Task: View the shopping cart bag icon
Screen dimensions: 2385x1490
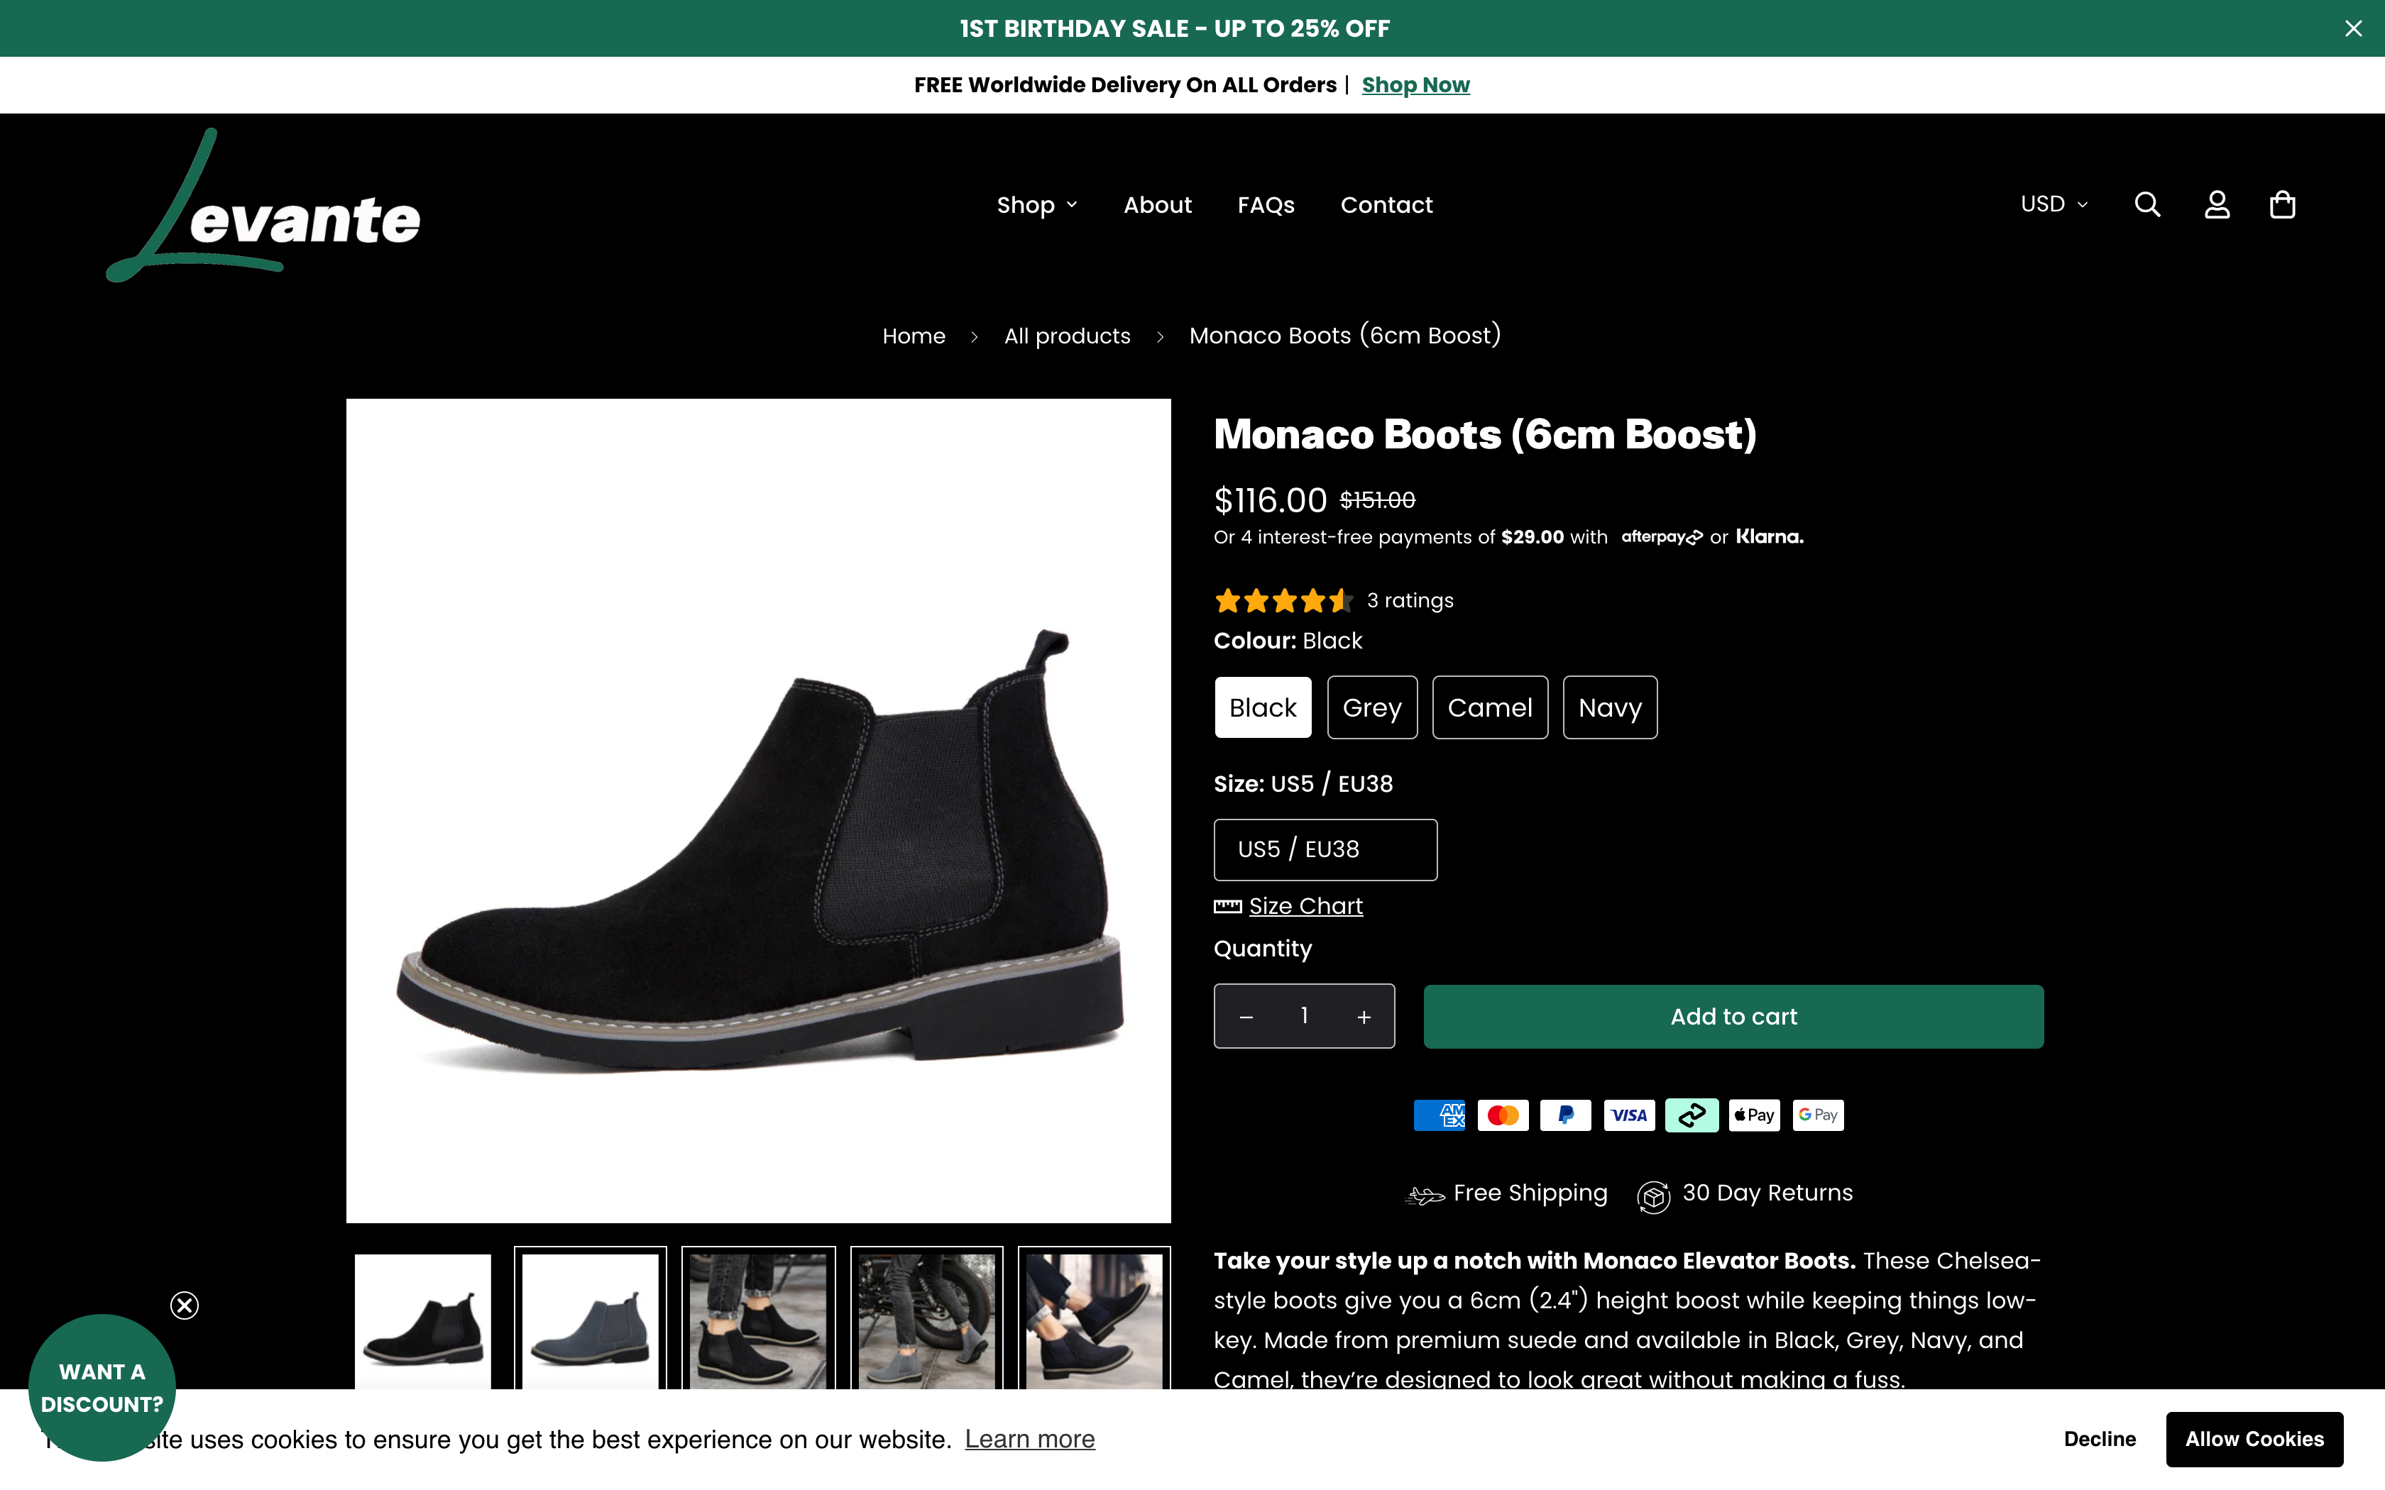Action: click(x=2283, y=204)
